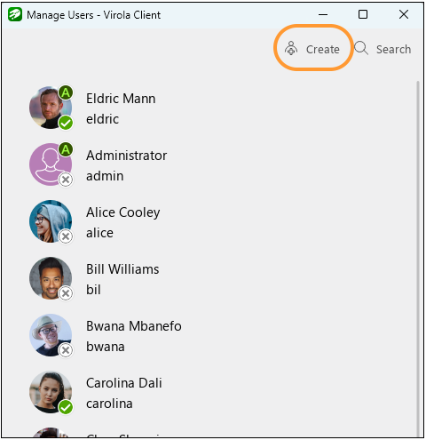Viewport: 426px width, 440px height.
Task: Maximize the Manage Users window
Action: 363,14
